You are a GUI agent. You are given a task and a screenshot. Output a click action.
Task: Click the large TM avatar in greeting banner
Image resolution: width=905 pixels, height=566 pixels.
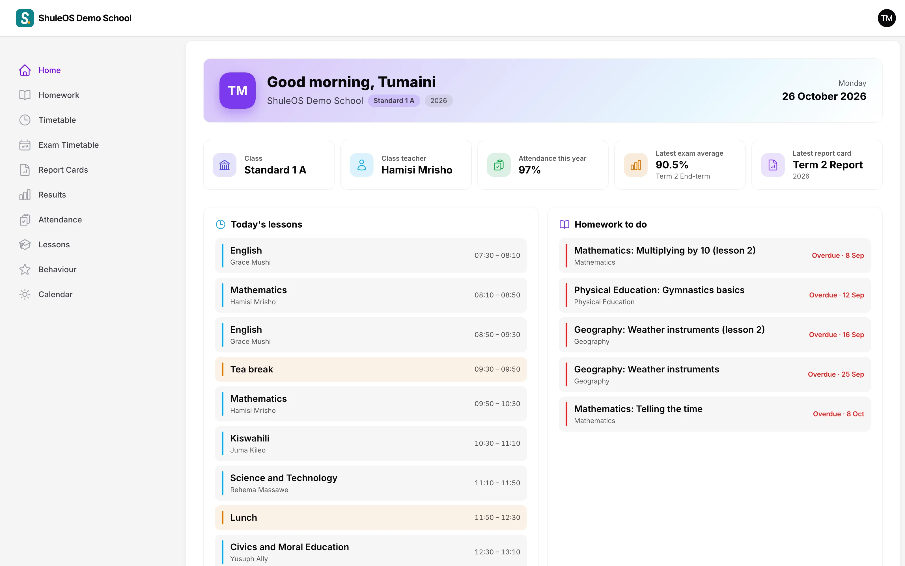coord(238,91)
